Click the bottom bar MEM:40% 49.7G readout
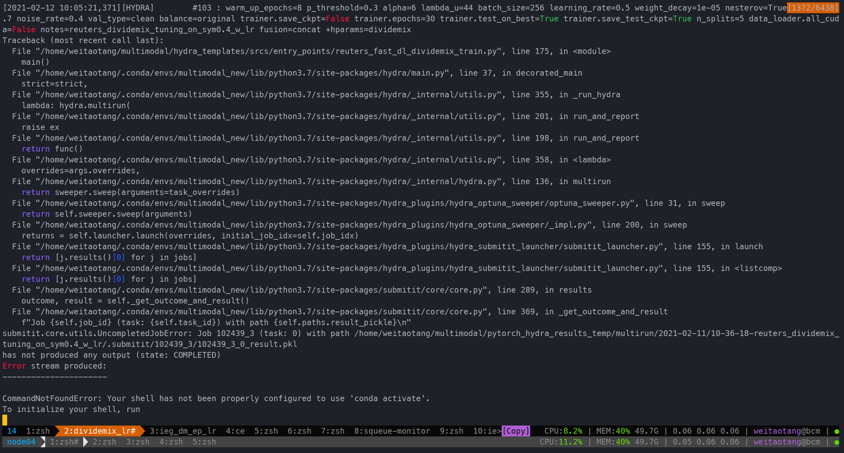 pos(627,442)
